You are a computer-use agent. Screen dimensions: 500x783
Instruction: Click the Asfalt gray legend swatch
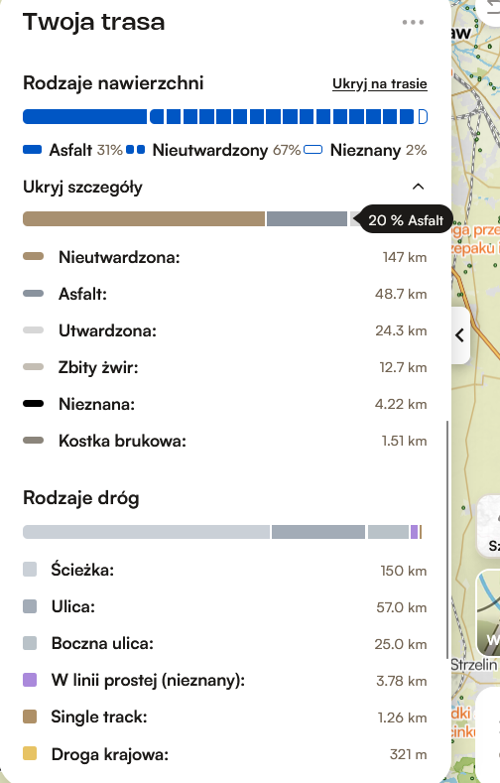tap(34, 294)
